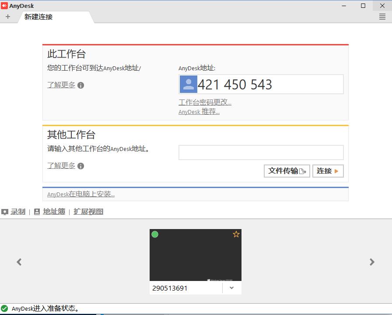Close the AnyDesk window
The height and width of the screenshot is (315, 392).
pyautogui.click(x=382, y=6)
